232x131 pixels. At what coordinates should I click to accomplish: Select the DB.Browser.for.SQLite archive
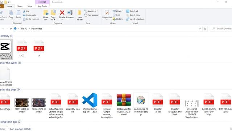(x=124, y=104)
